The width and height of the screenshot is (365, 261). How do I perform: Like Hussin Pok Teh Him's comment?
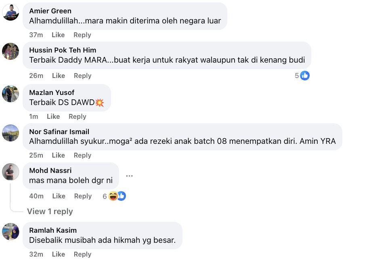[x=59, y=76]
